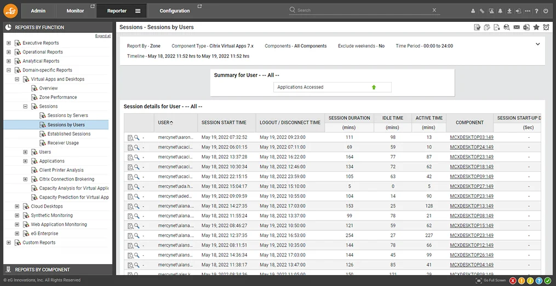Screen dimensions: 556x286
Task: Click the notification bell icon
Action: coord(500,11)
